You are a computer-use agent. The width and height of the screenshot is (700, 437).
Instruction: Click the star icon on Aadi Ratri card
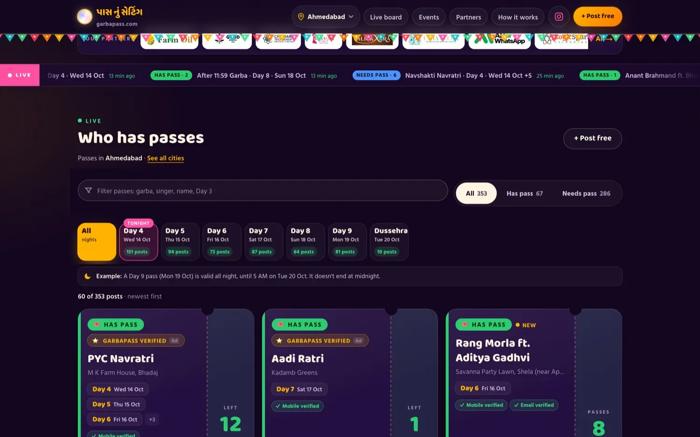pyautogui.click(x=279, y=341)
